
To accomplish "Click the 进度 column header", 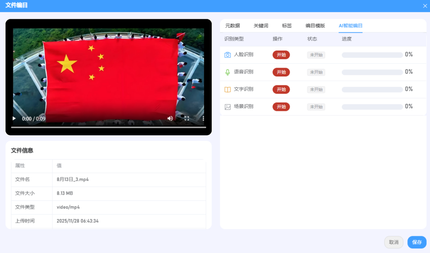I will 346,39.
